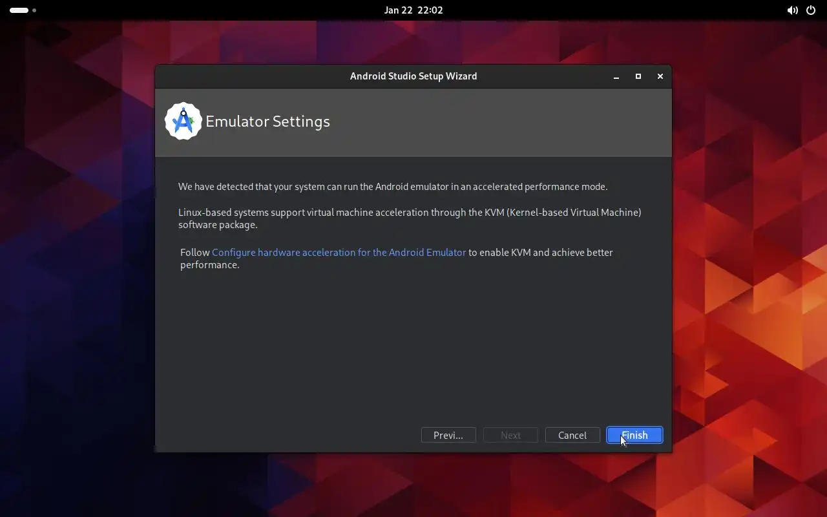Click the Cancel button

pyautogui.click(x=572, y=435)
